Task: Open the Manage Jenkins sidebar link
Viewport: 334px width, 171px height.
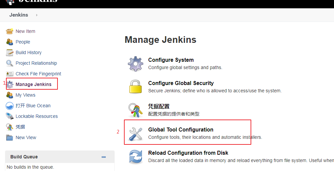Action: [x=34, y=84]
